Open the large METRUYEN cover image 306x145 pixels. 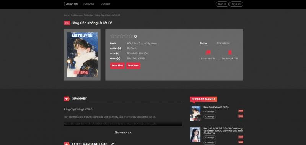(x=82, y=55)
